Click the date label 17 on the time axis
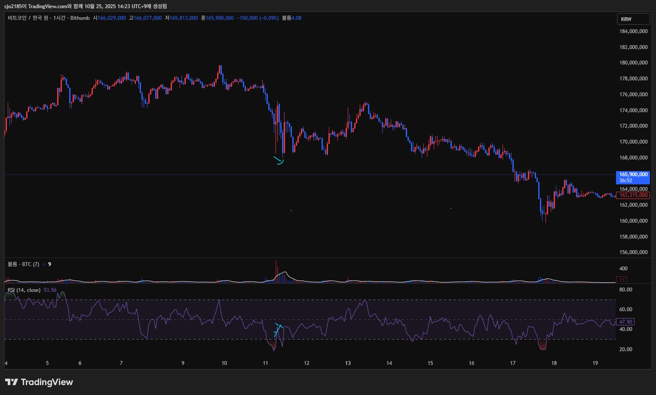This screenshot has height=395, width=656. click(x=512, y=363)
